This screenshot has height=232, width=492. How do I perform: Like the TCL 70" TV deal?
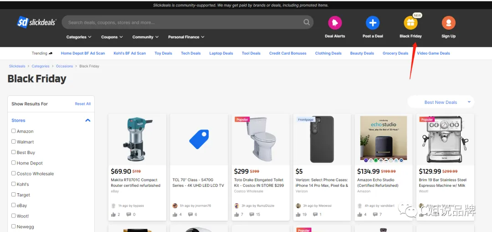[175, 214]
